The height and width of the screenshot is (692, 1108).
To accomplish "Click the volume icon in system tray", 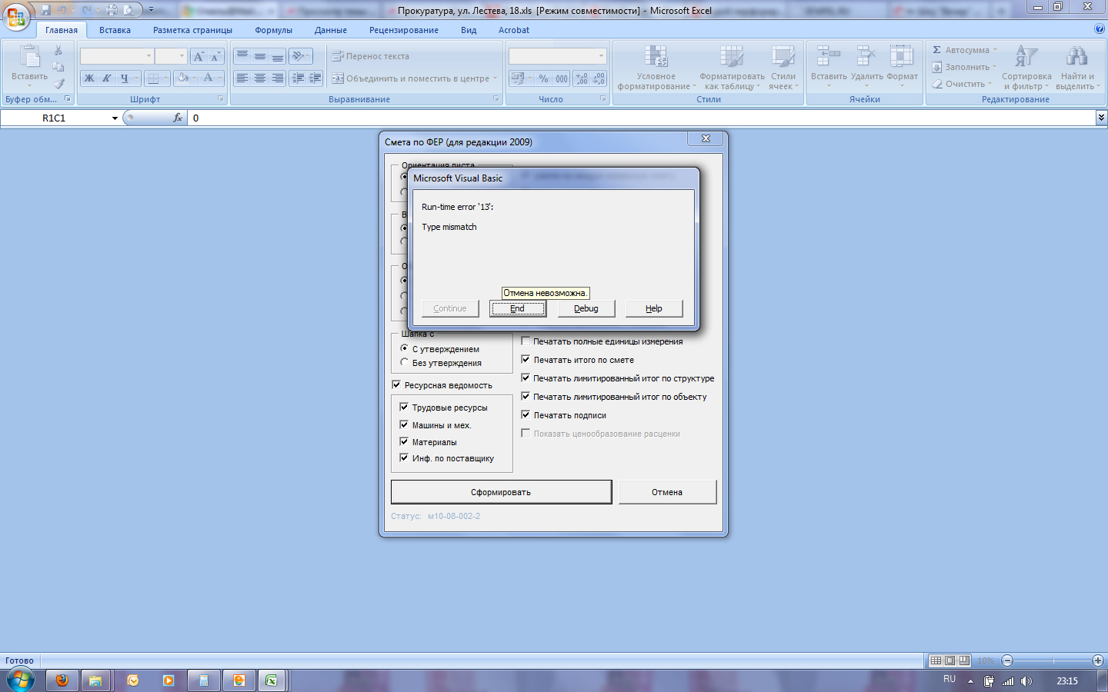I will (x=1026, y=681).
